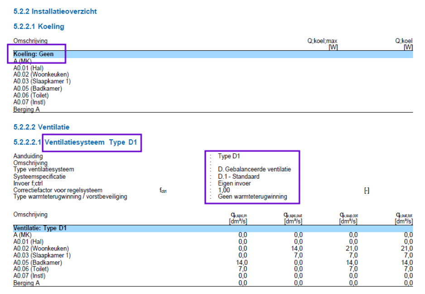
Task: Select the 21,0 qv,sup,tot value for Woonkeuken
Action: tap(353, 249)
